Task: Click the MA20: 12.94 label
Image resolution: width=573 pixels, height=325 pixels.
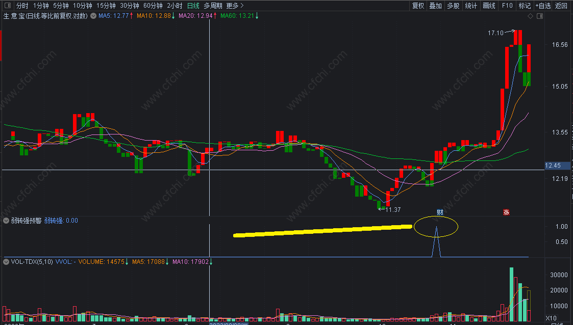Action: coord(195,16)
